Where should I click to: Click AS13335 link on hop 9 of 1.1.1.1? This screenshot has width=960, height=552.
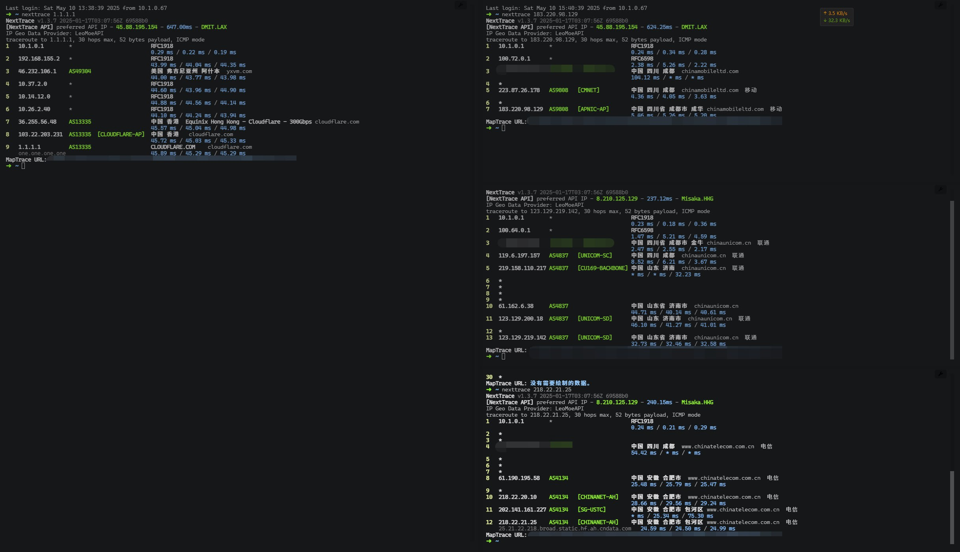80,147
